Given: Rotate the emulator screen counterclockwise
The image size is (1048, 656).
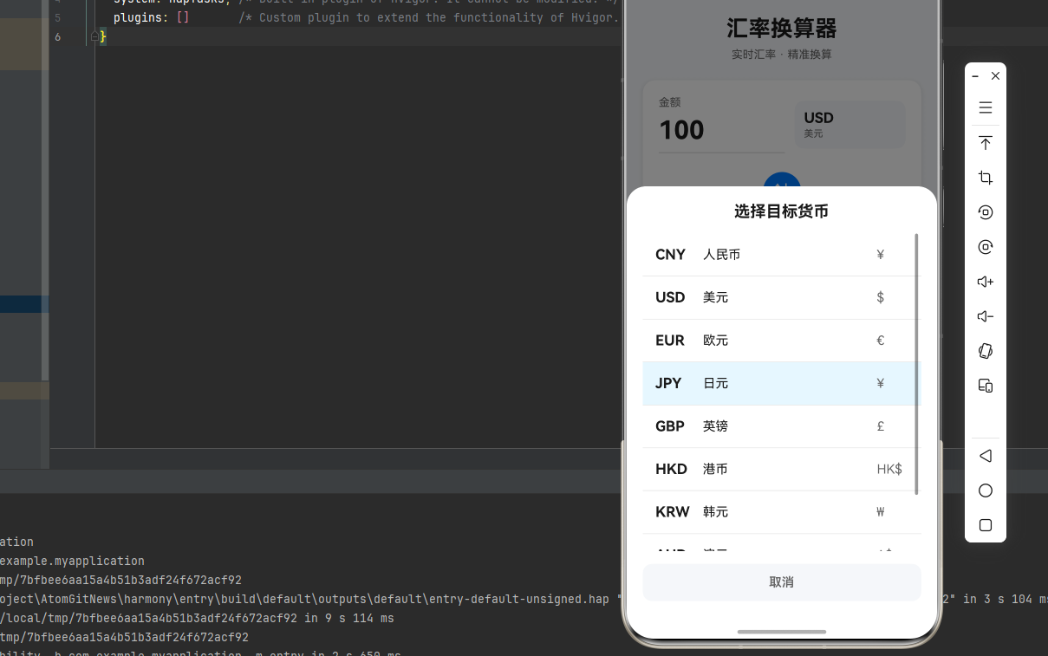Looking at the screenshot, I should 986,212.
